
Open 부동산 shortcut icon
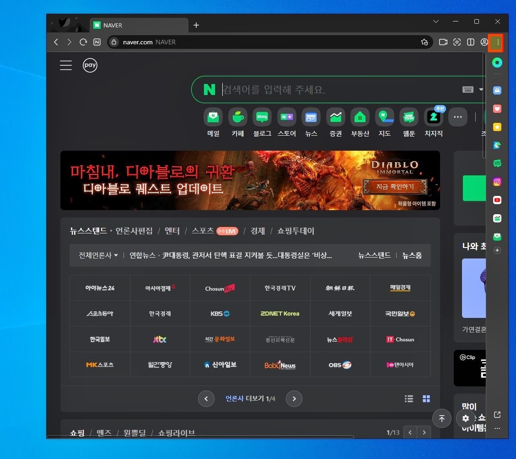click(x=360, y=117)
